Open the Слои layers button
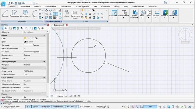The width and height of the screenshot is (195, 109). click(x=66, y=13)
